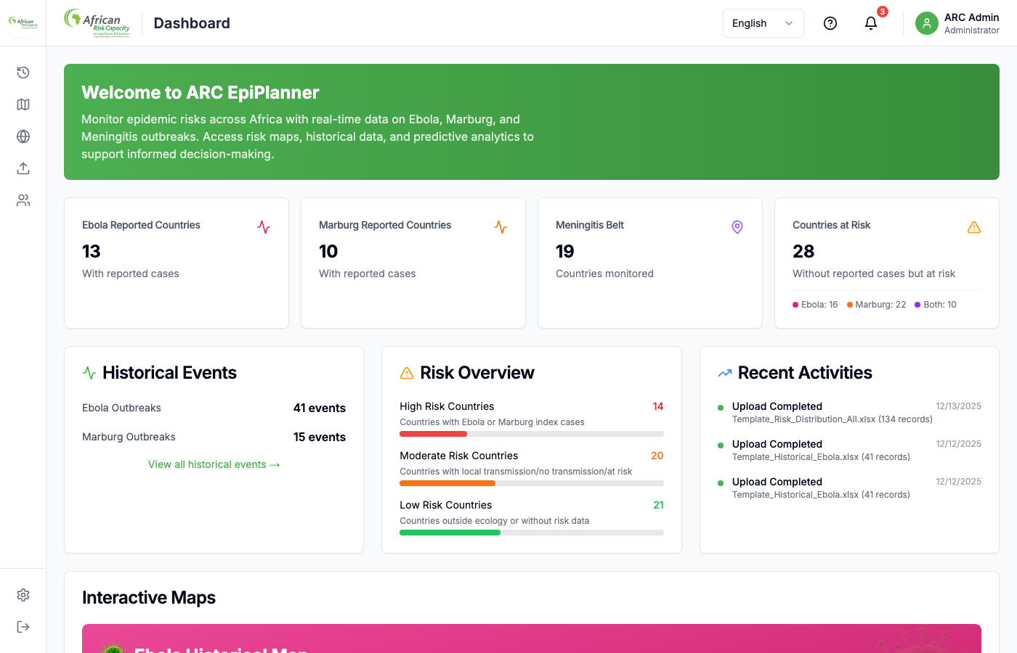Image resolution: width=1017 pixels, height=653 pixels.
Task: Click the number 28 in Countries at Risk
Action: coord(803,252)
